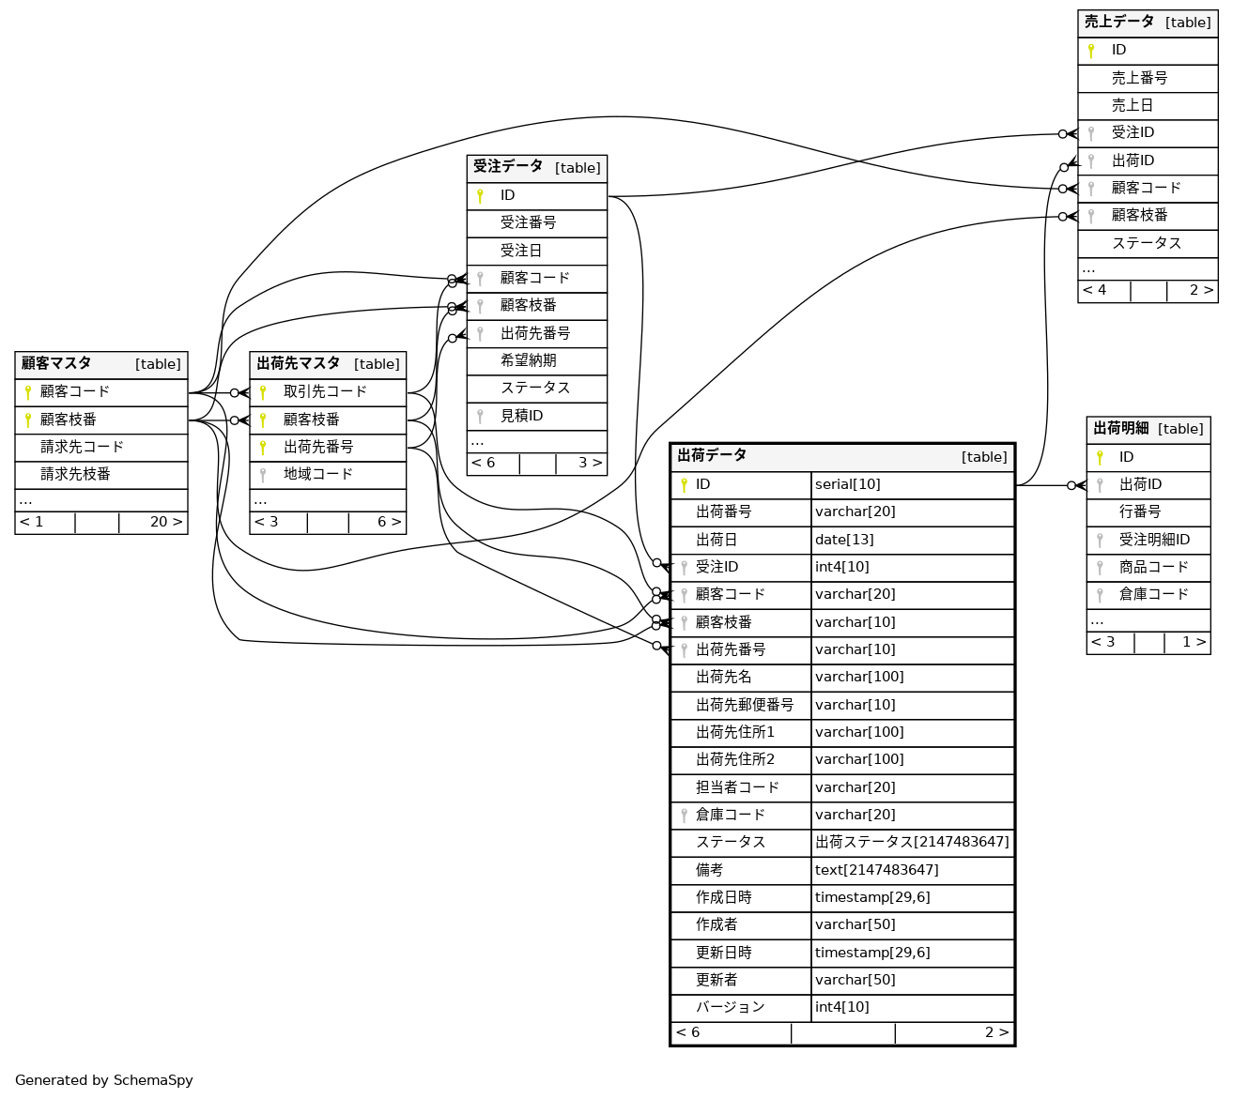Viewport: 1233px width, 1099px height.
Task: Expand the ellipsis row in the 出荷明細 table
Action: click(x=1097, y=621)
